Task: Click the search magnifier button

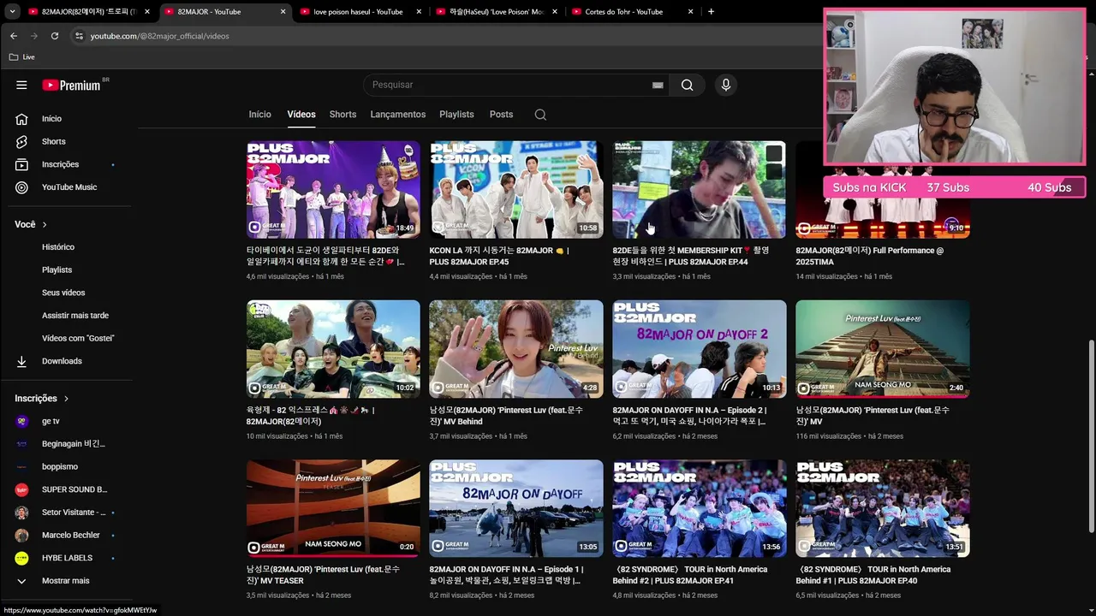Action: [x=687, y=85]
